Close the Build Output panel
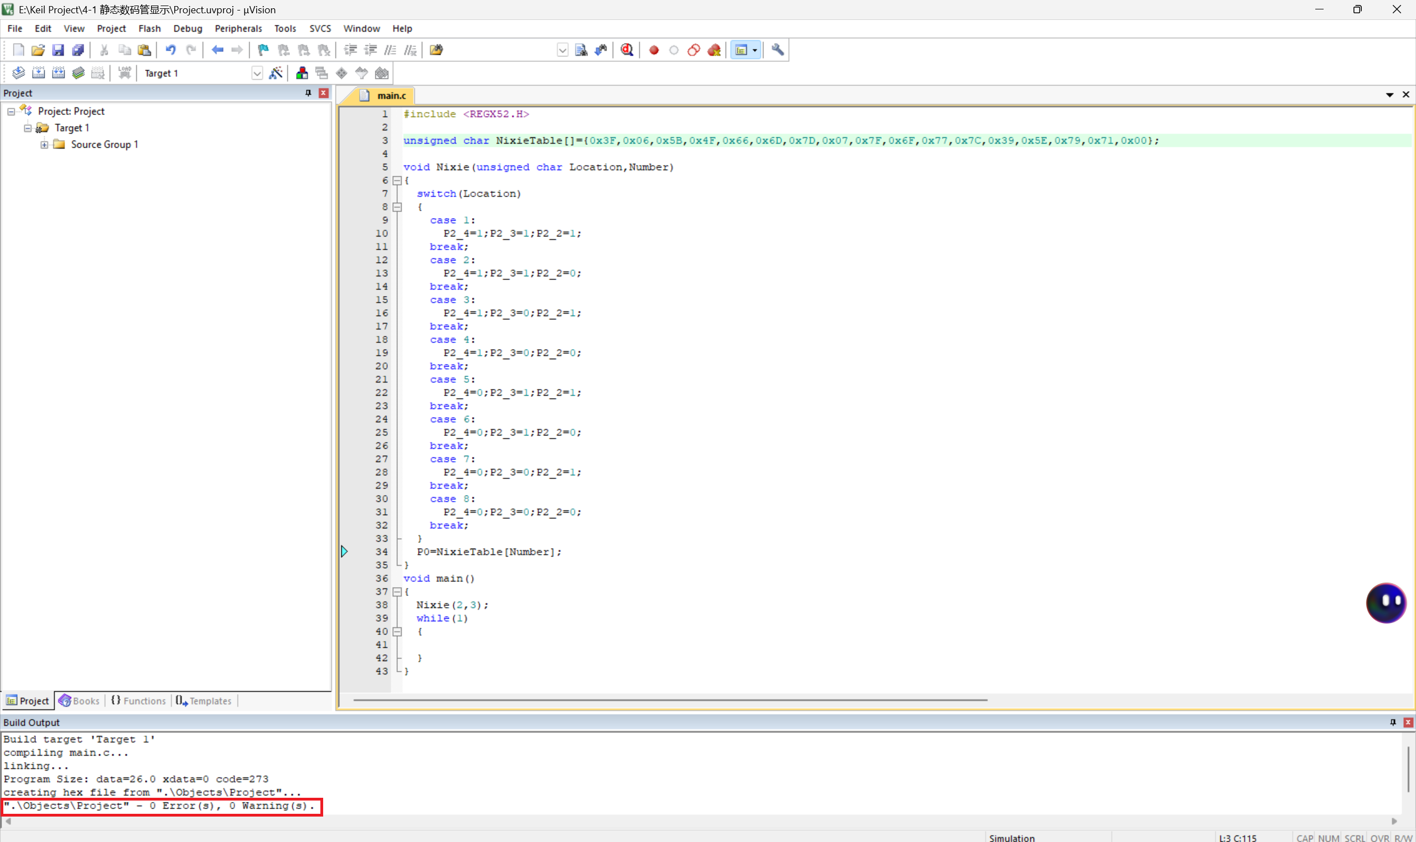 pyautogui.click(x=1408, y=722)
